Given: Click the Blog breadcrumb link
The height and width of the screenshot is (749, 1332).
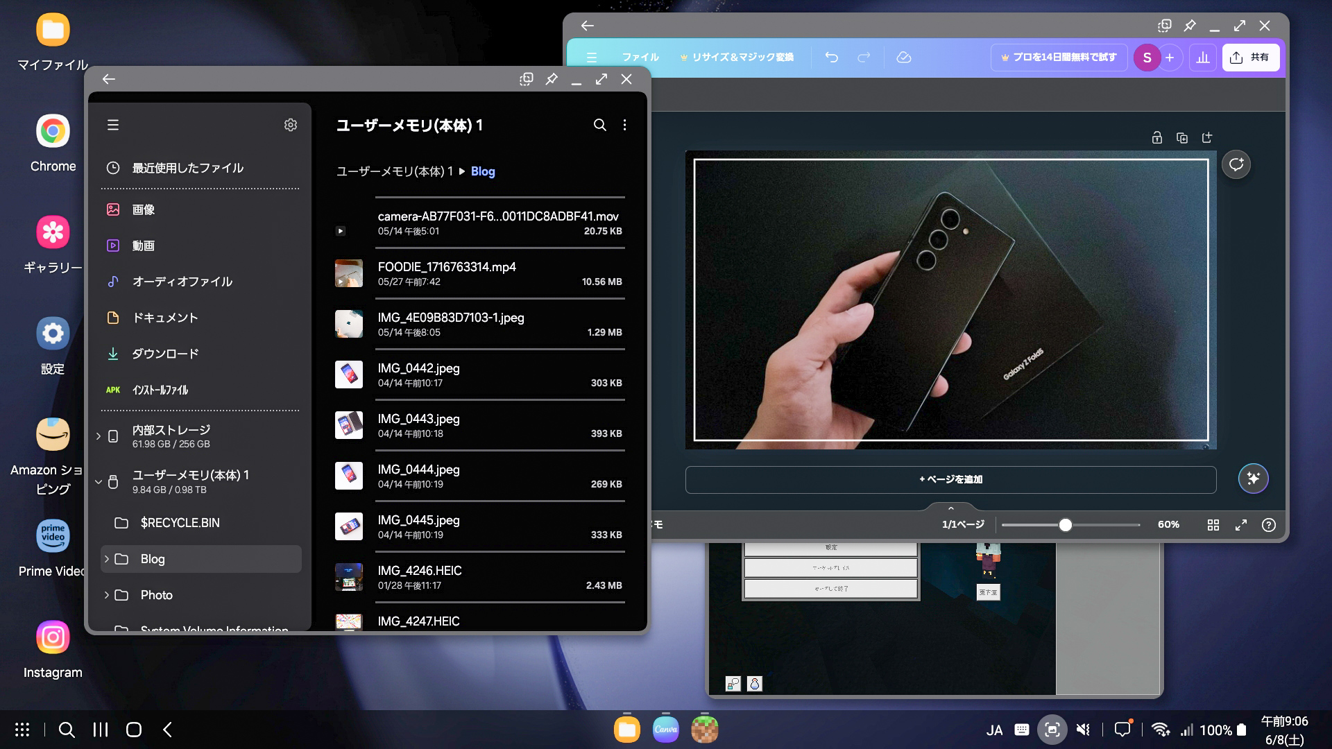Looking at the screenshot, I should click(483, 171).
